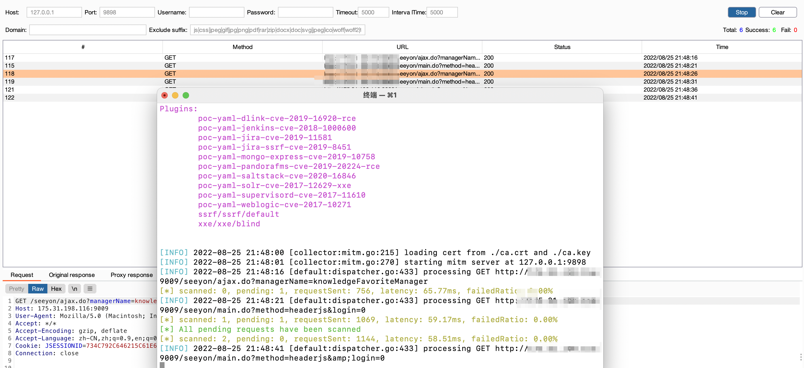The height and width of the screenshot is (368, 804).
Task: Select row 118 GET ajax.do request
Action: point(402,73)
